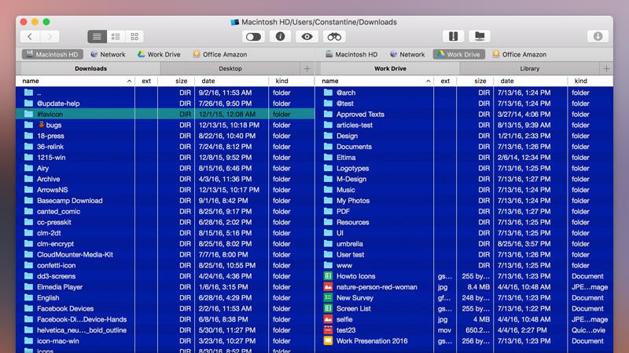Switch to the Desktop tab
629x353 pixels.
pos(230,68)
